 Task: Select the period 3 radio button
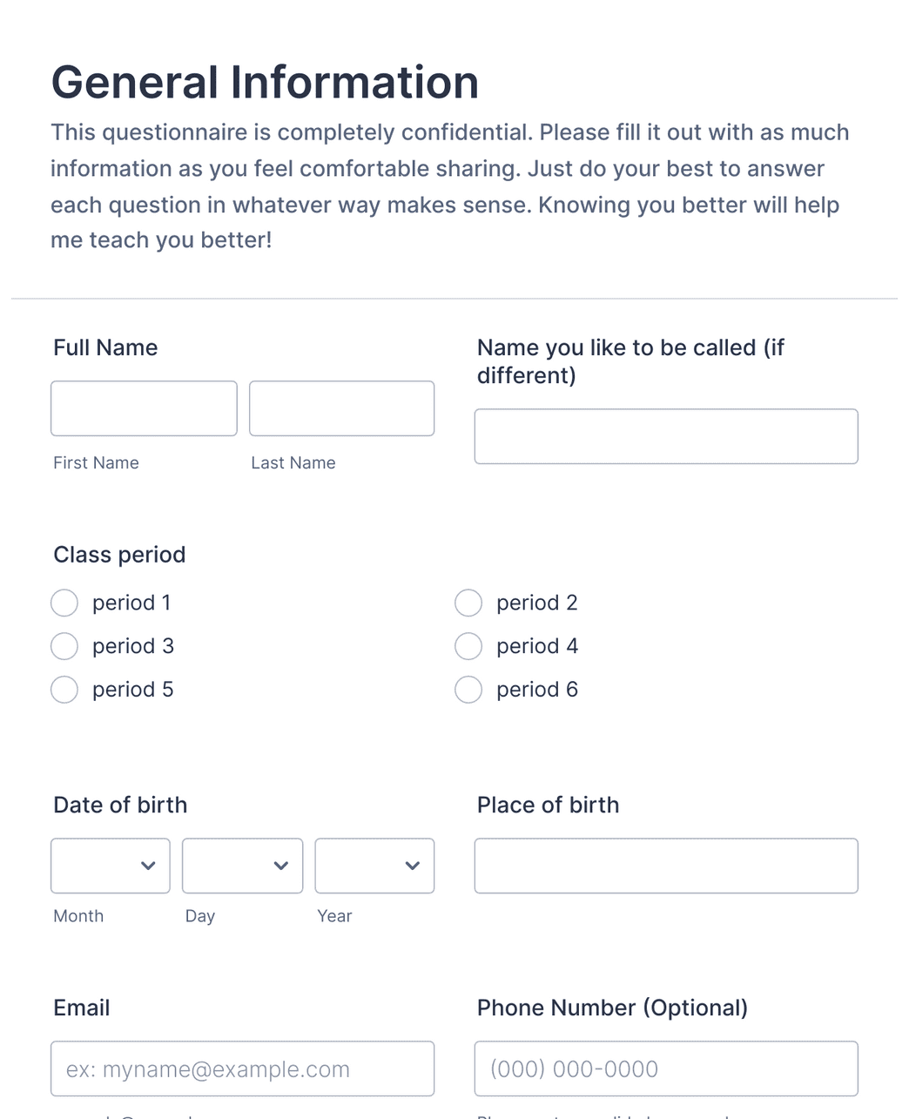click(x=64, y=646)
